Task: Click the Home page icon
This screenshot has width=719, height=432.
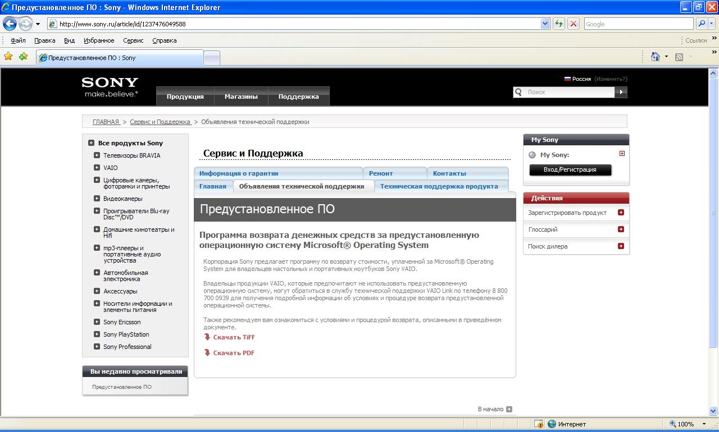Action: click(655, 57)
